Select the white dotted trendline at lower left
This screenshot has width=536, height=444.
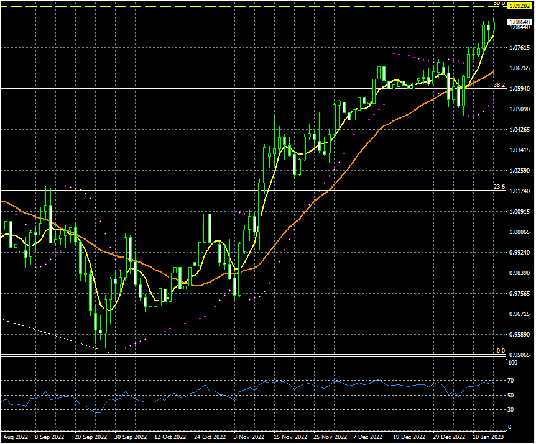tap(57, 336)
